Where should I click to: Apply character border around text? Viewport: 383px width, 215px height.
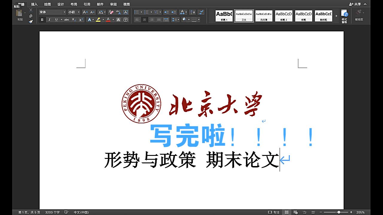click(126, 12)
